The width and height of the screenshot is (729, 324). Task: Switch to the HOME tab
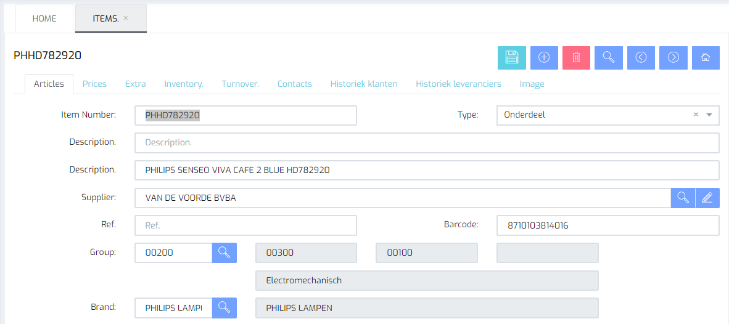[x=44, y=18]
